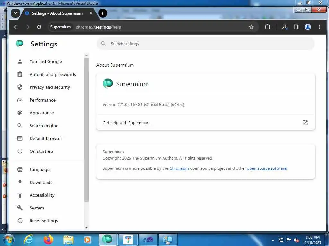Open Performance settings
This screenshot has width=329, height=246.
43,100
